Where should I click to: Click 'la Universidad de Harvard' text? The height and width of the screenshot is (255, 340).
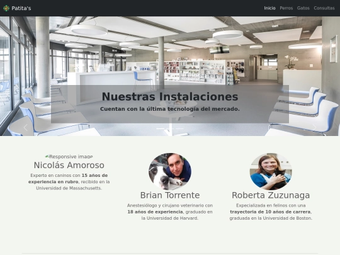click(170, 218)
